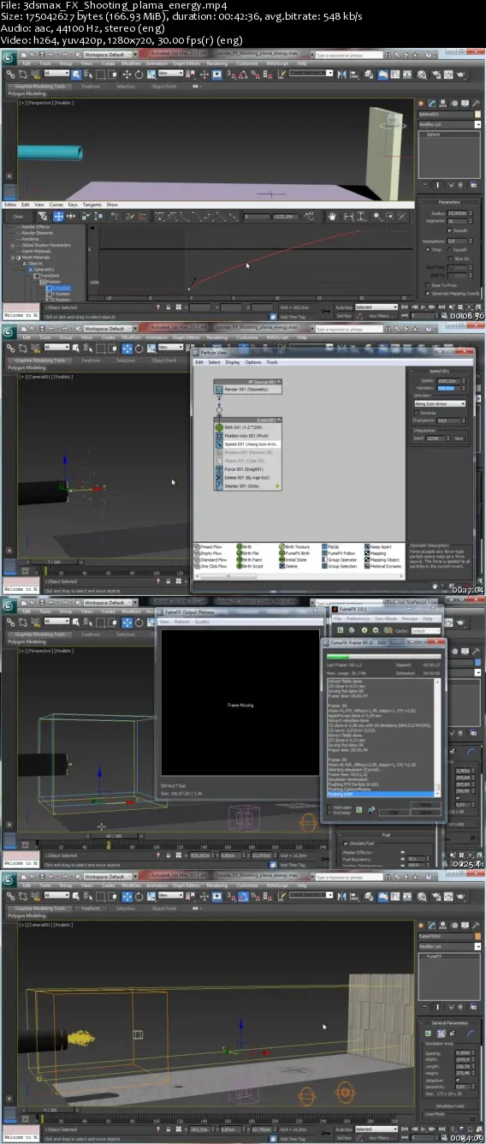Select the Group Operator icon in the depot
Viewport: 486px width, 1144px height.
[325, 559]
